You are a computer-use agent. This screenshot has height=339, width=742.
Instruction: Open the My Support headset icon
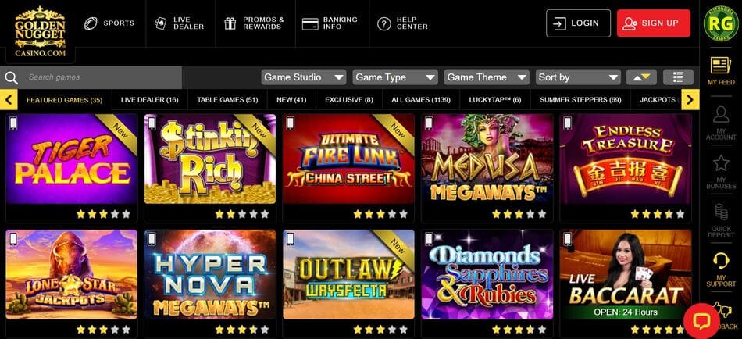[721, 260]
